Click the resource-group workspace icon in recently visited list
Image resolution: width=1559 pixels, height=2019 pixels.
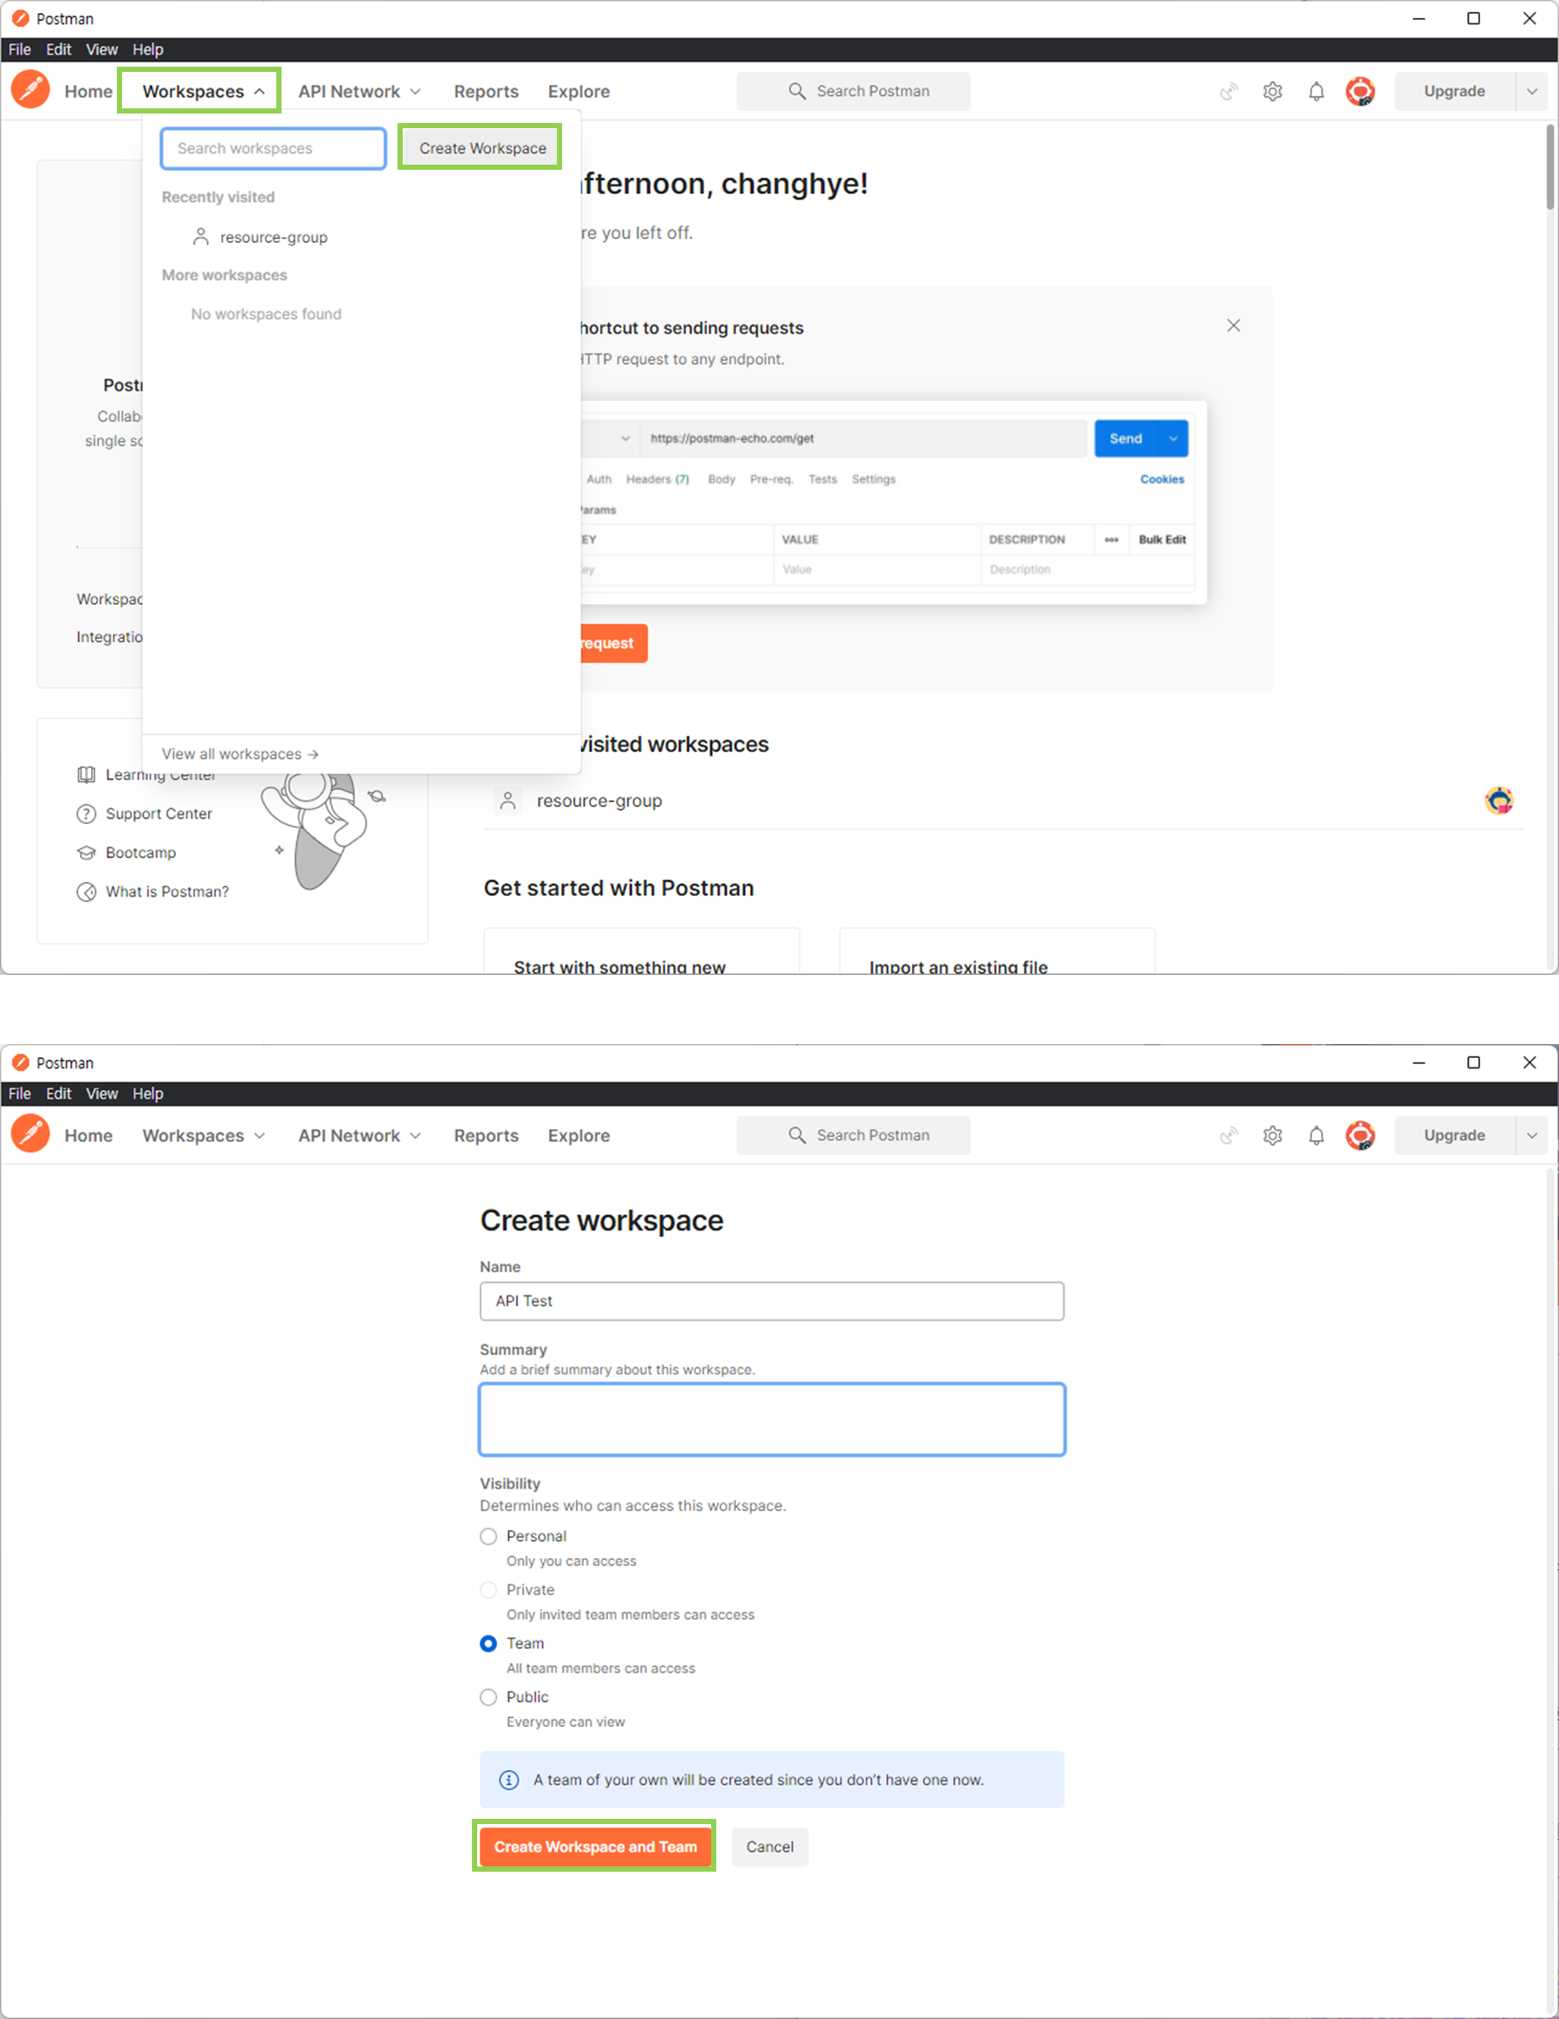coord(508,801)
